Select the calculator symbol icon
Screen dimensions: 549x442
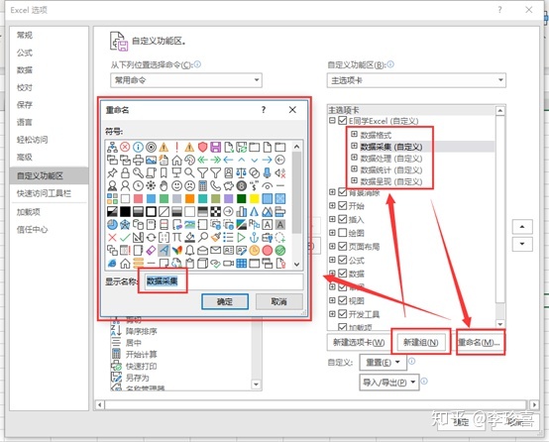tap(203, 186)
